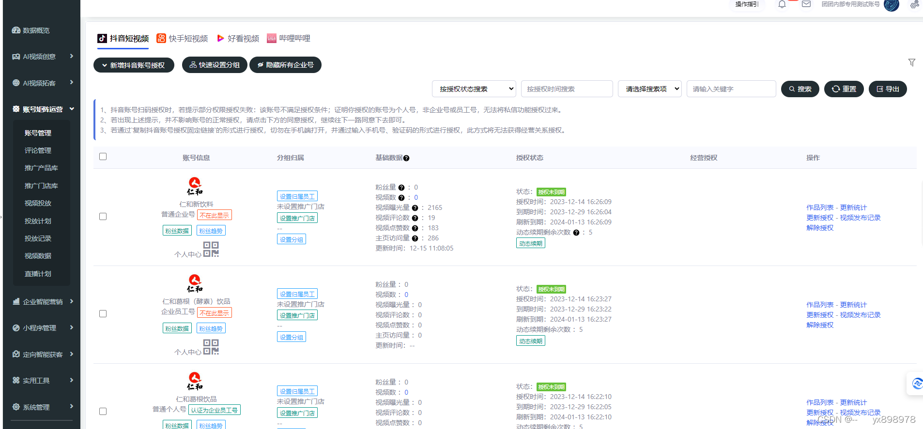Click the help icon next to 主页访问量
923x429 pixels.
point(415,238)
